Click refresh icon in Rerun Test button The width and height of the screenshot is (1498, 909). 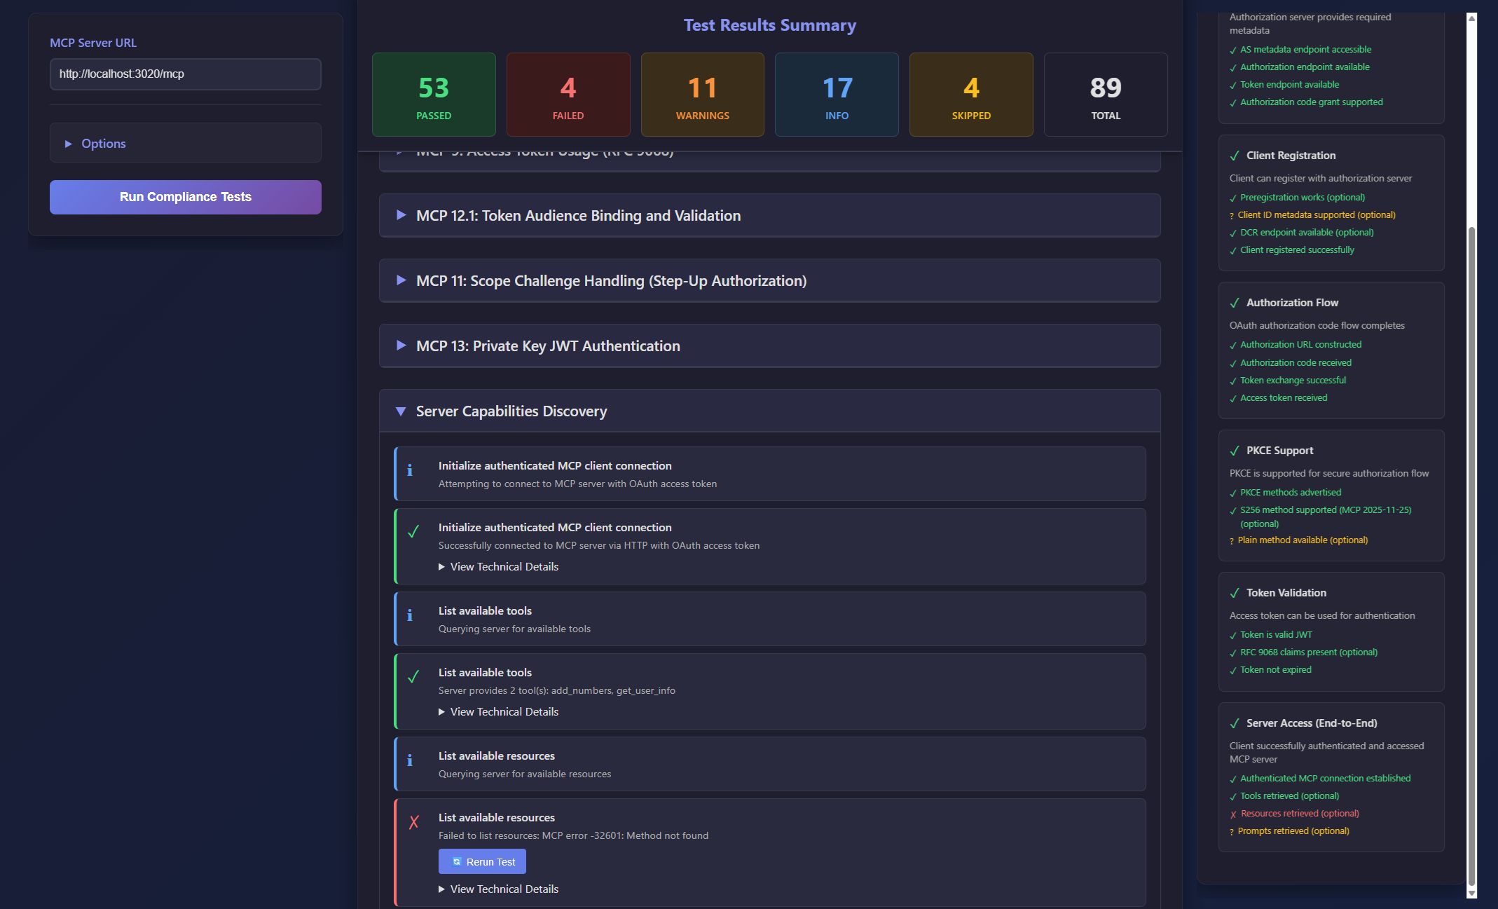coord(457,862)
